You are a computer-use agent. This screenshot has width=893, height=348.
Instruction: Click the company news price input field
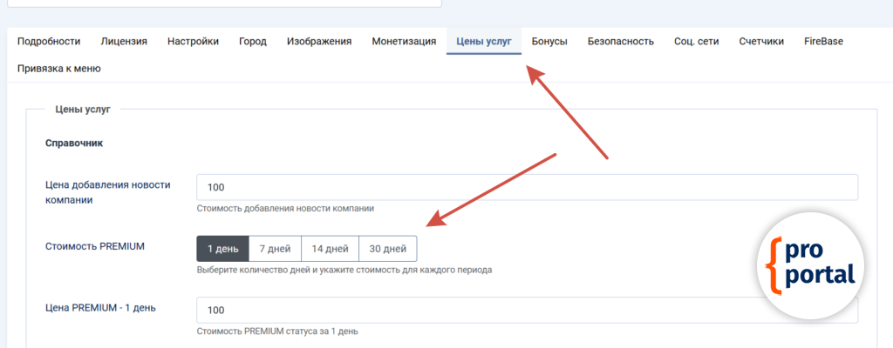tap(527, 188)
